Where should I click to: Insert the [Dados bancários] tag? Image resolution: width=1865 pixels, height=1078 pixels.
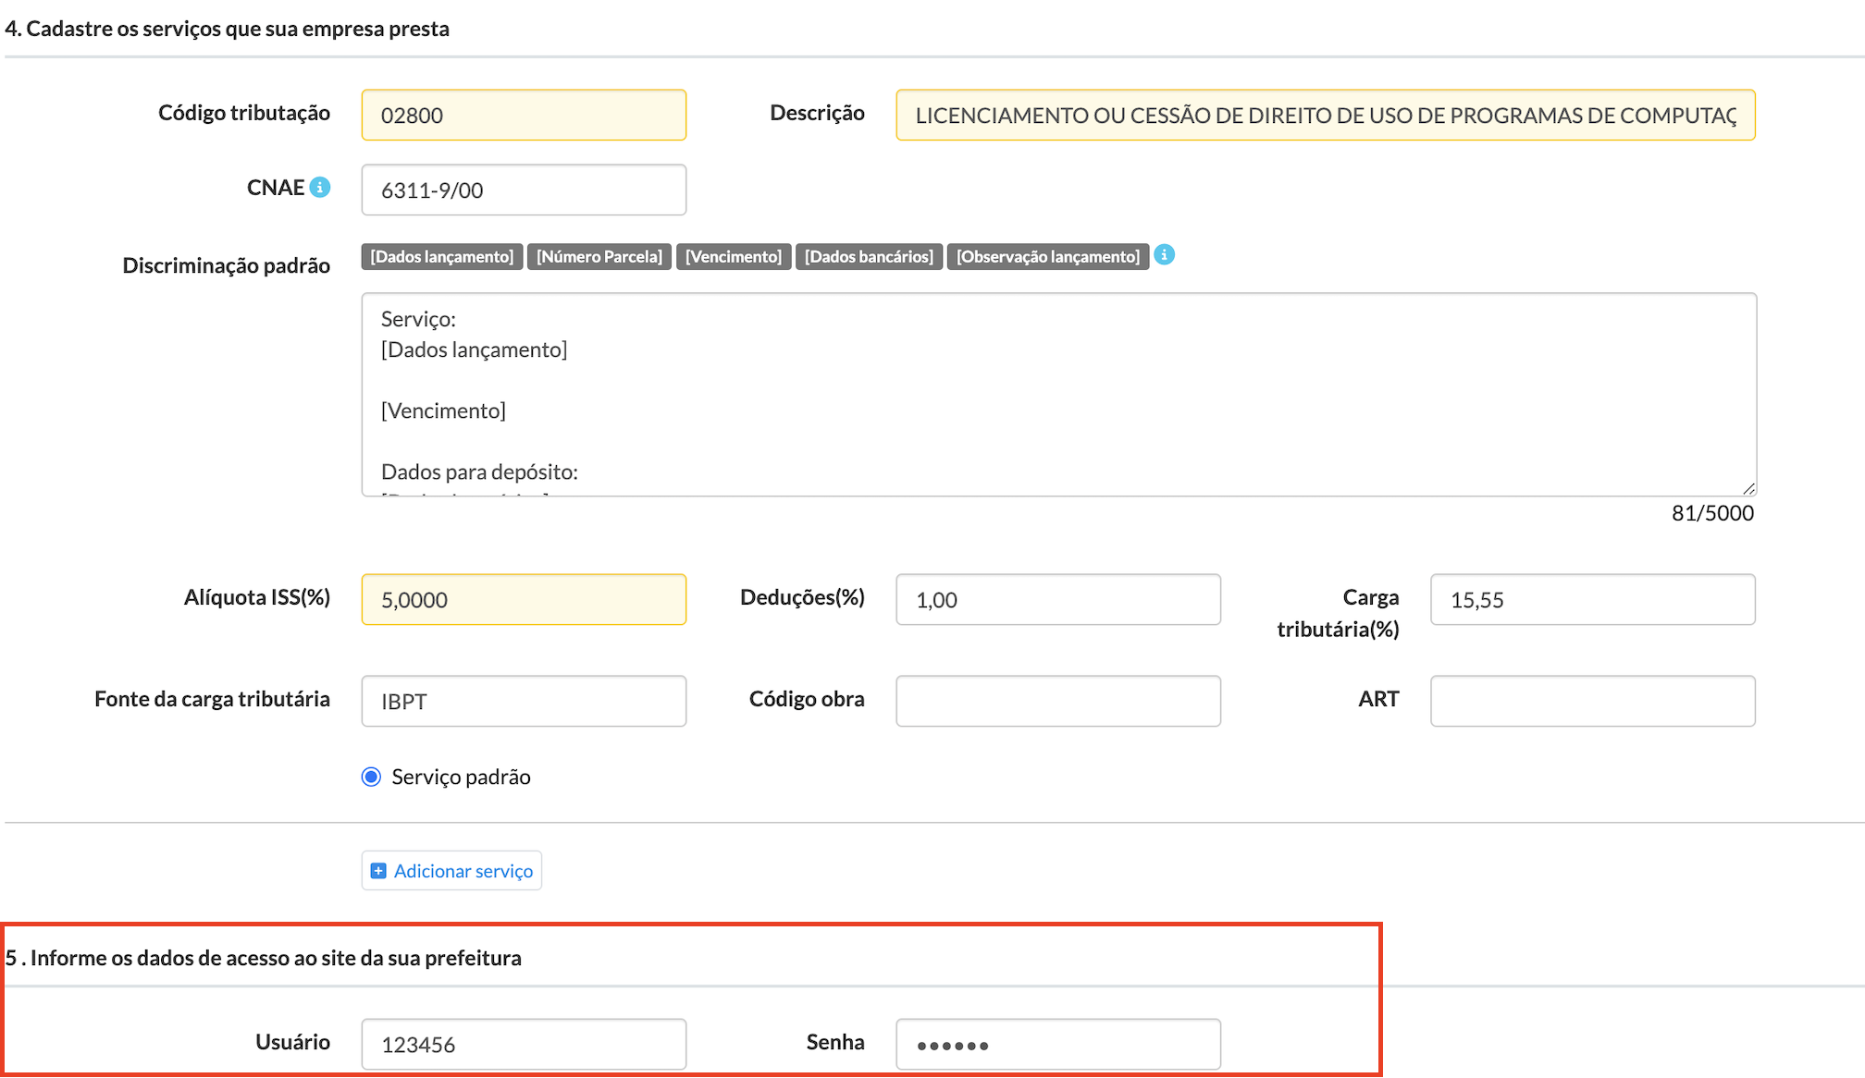[869, 257]
